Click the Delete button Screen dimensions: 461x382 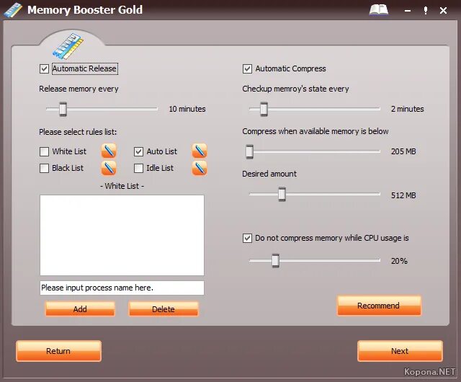(x=164, y=309)
